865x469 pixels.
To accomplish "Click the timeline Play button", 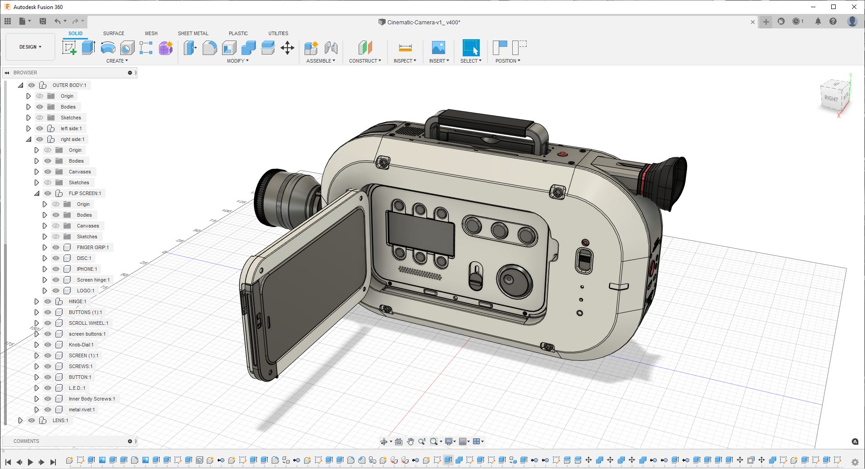I will tap(30, 462).
